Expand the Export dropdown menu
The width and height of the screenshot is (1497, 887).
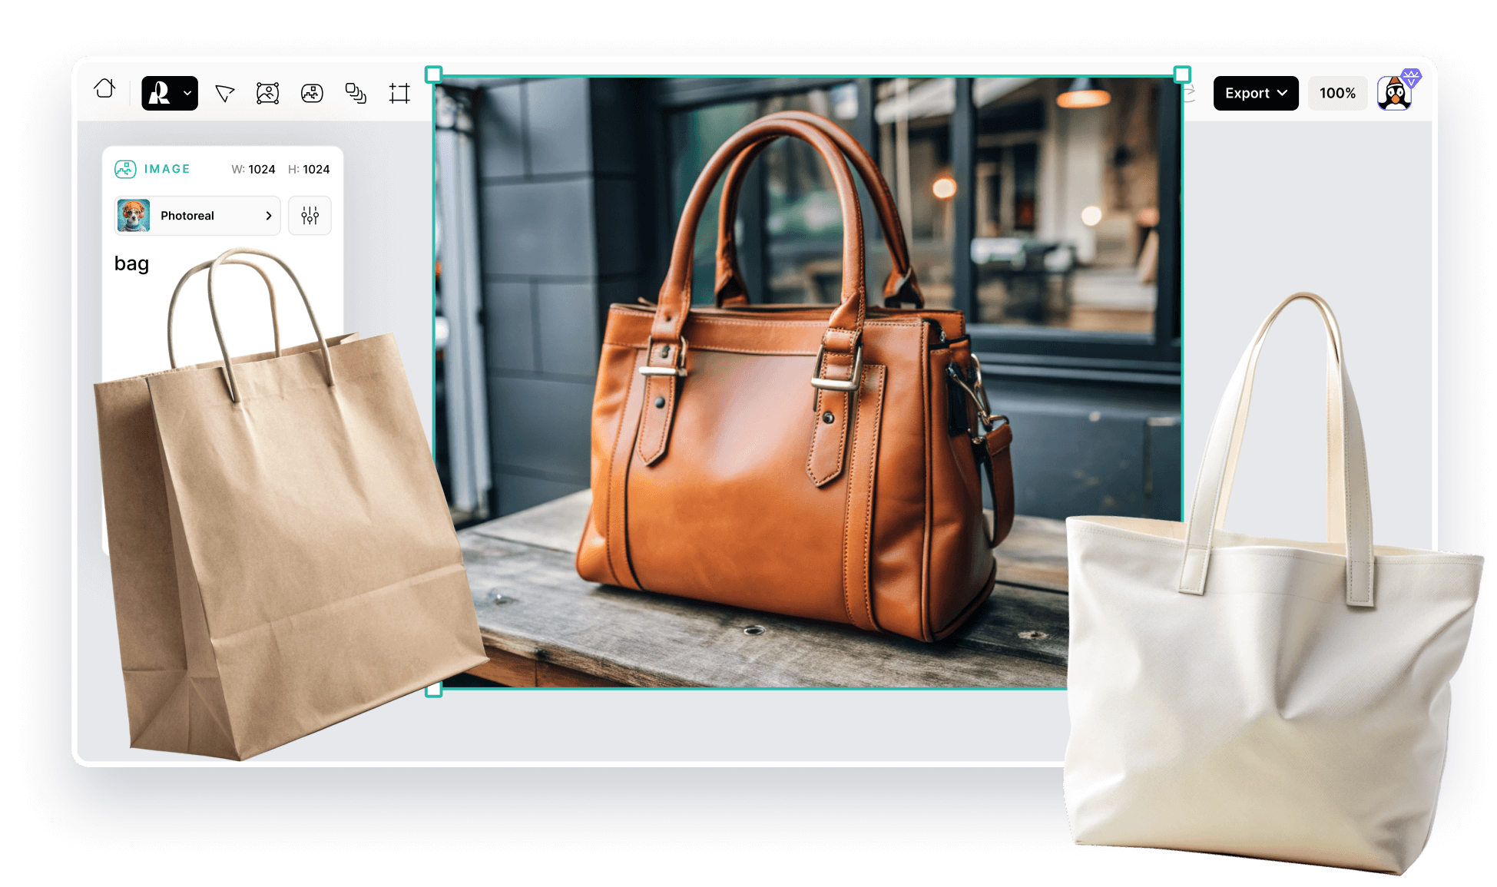pyautogui.click(x=1255, y=94)
